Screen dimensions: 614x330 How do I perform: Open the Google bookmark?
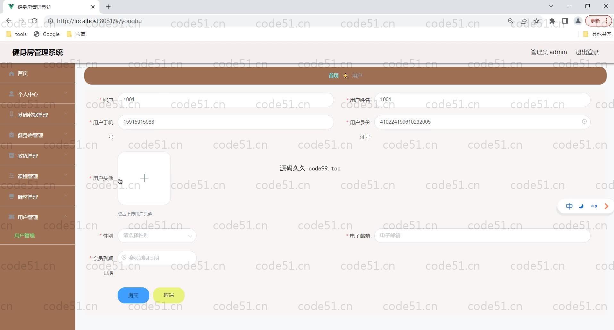tap(47, 34)
